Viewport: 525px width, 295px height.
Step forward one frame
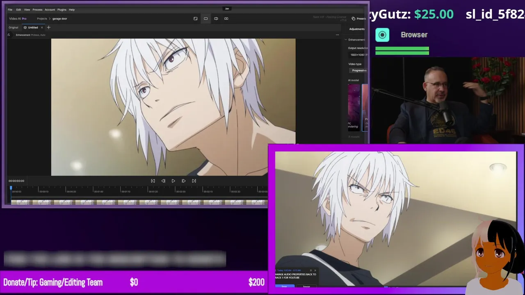point(183,181)
